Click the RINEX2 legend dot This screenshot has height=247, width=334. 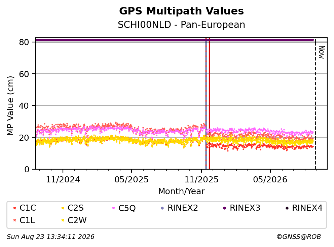162,208
